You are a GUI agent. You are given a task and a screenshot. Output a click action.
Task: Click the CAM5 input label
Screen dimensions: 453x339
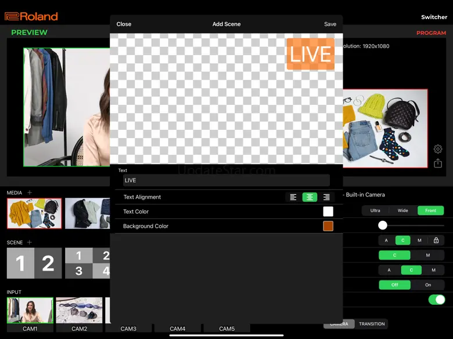point(227,329)
